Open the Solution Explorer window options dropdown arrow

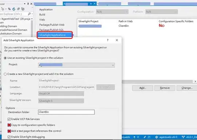[25, 4]
